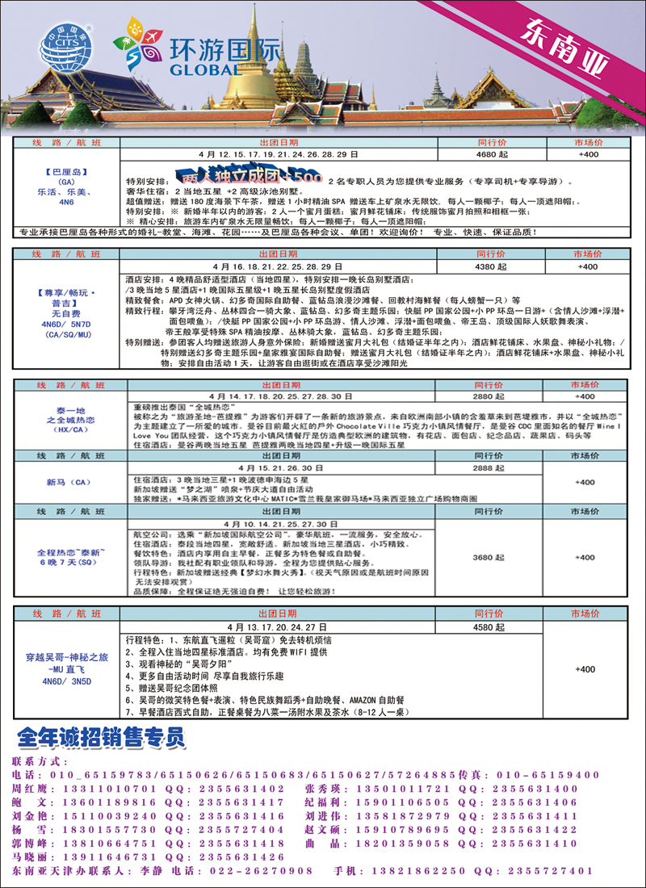646x888 pixels.
Task: Click the +400 in the 新马 row
Action: tap(585, 483)
